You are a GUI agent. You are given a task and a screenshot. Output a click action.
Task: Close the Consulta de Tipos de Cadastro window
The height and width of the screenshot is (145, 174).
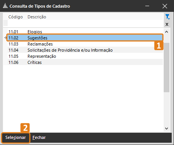click(165, 6)
